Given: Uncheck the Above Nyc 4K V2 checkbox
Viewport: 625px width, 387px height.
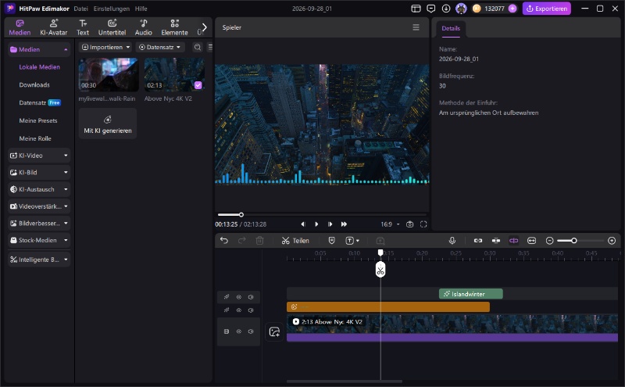Looking at the screenshot, I should (198, 85).
